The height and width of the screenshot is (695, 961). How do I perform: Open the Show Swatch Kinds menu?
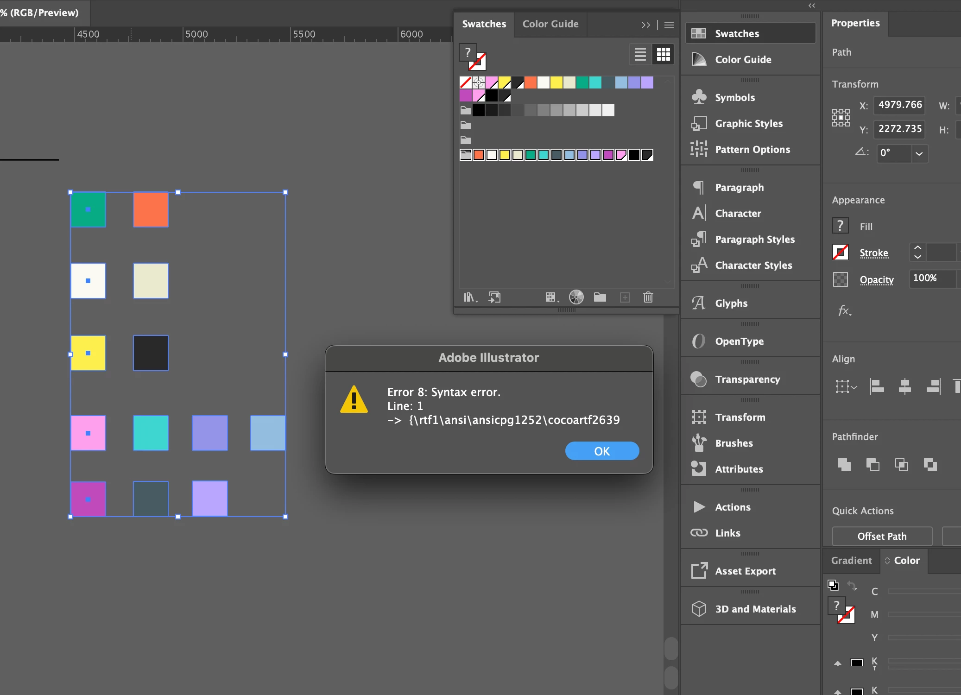550,297
